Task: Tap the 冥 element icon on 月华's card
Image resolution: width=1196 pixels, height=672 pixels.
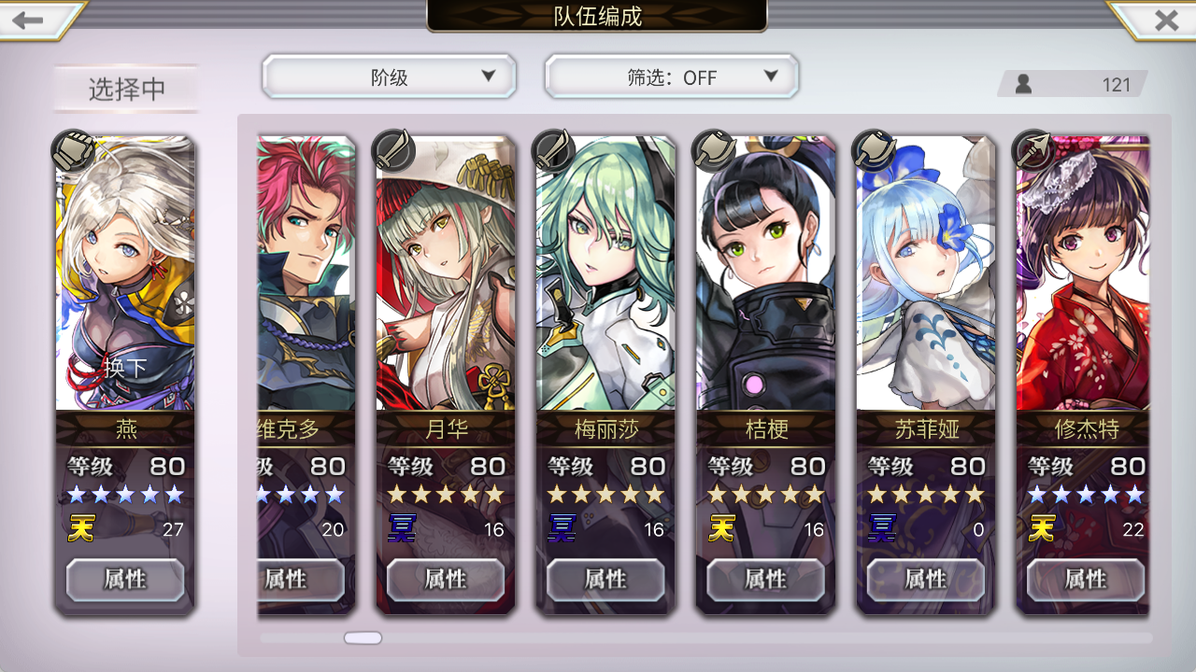Action: pos(402,529)
